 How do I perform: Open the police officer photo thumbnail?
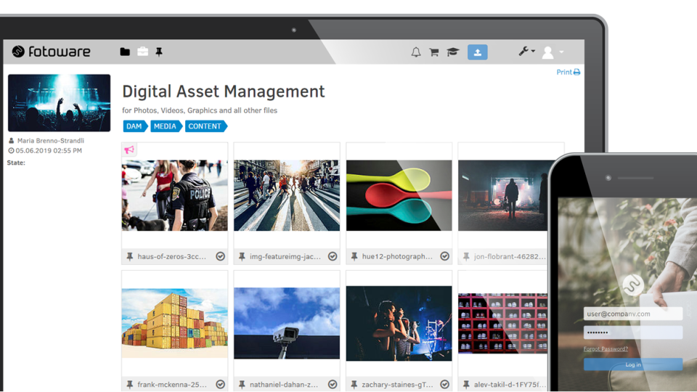[x=175, y=195]
